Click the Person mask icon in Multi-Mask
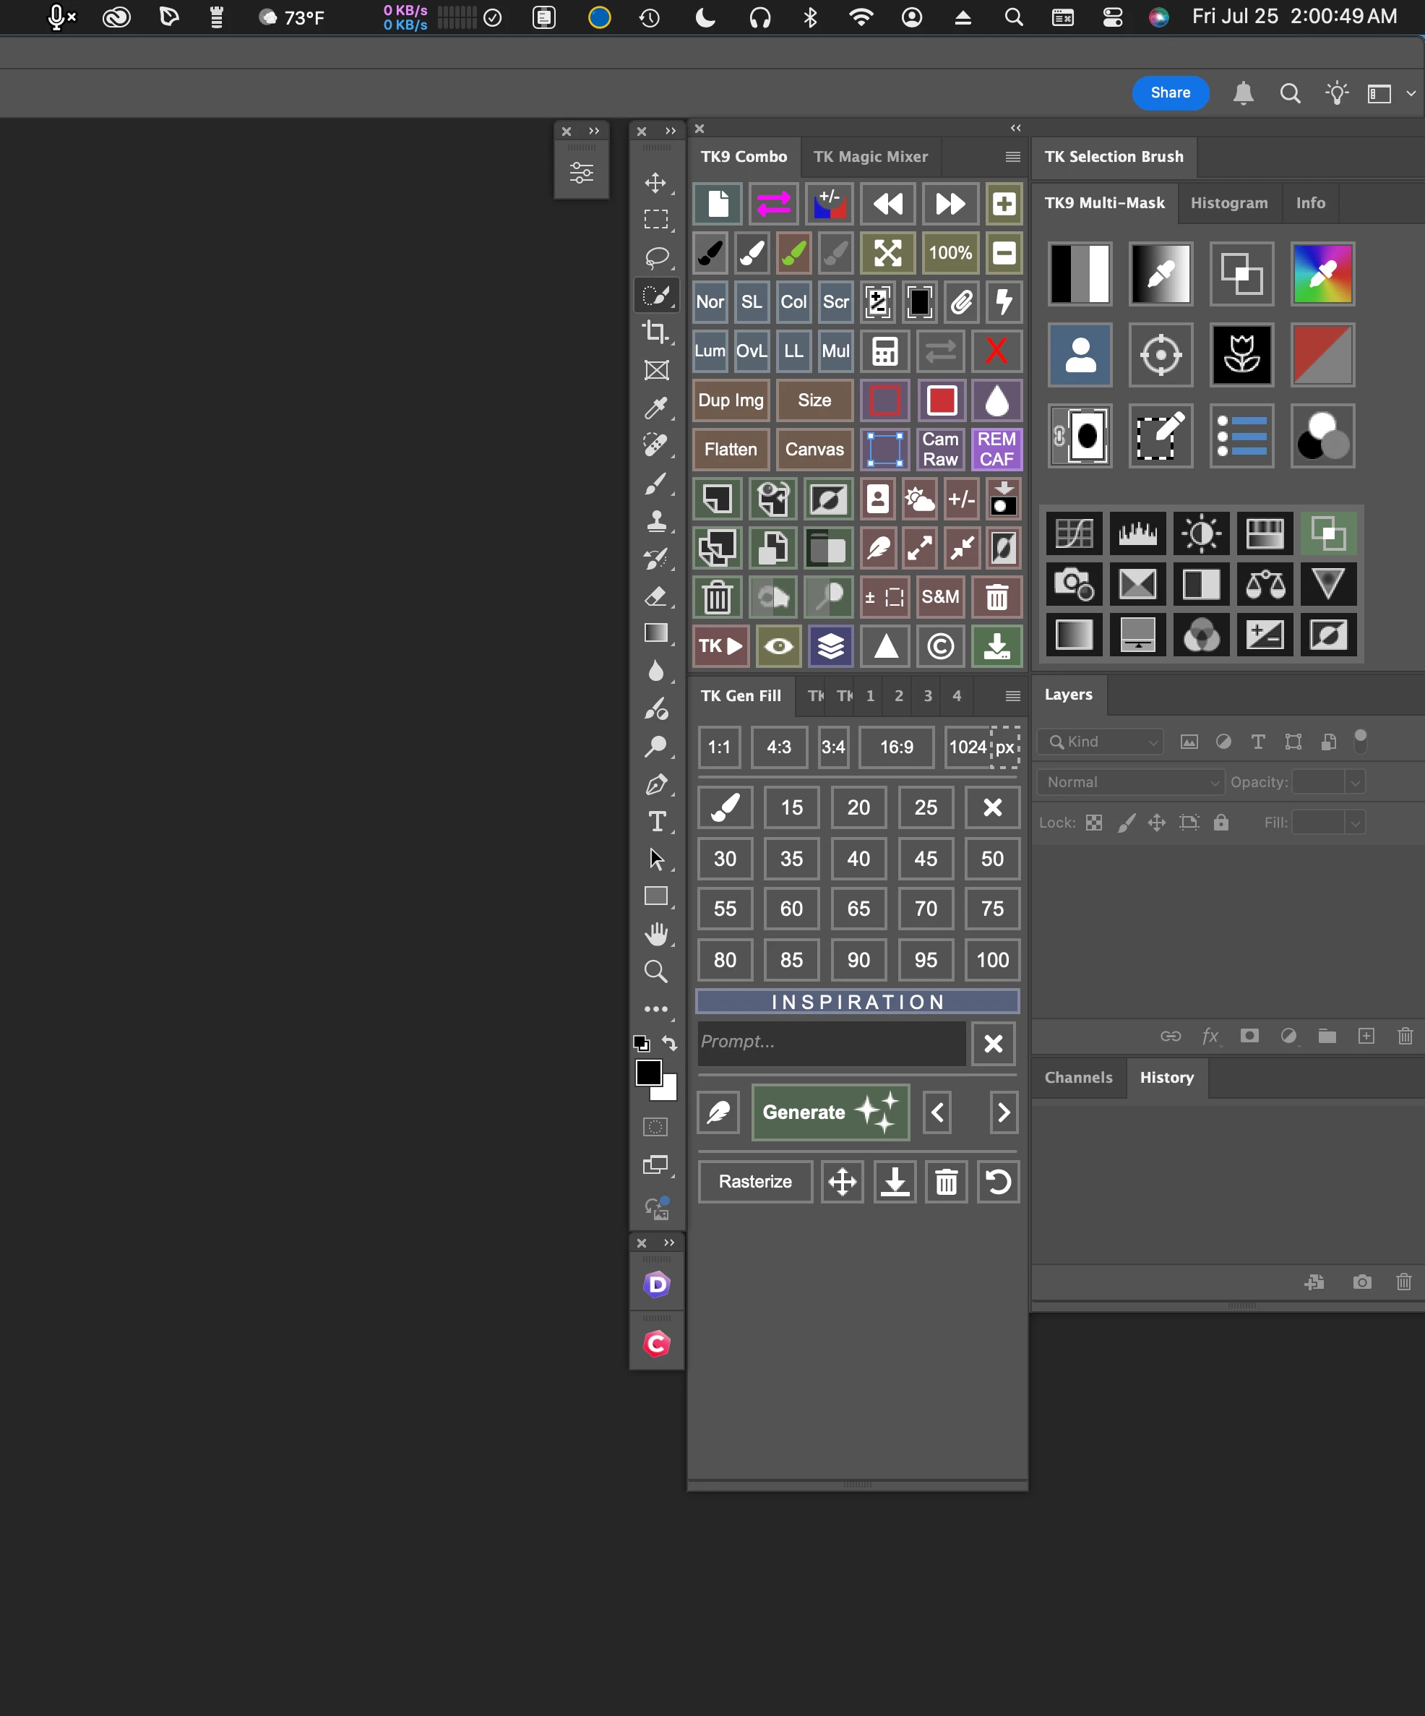This screenshot has height=1716, width=1425. pos(1080,355)
